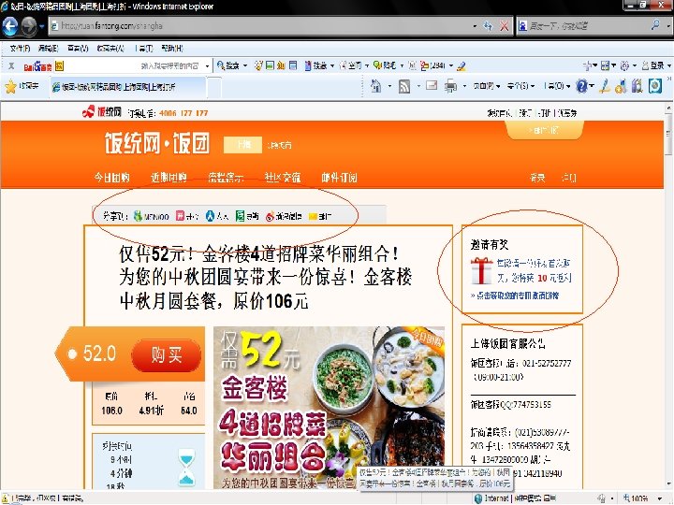Click the mail icon showing (284)
The image size is (674, 505).
(432, 65)
